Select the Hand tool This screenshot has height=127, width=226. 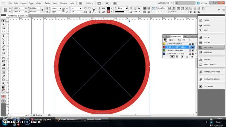(4, 80)
